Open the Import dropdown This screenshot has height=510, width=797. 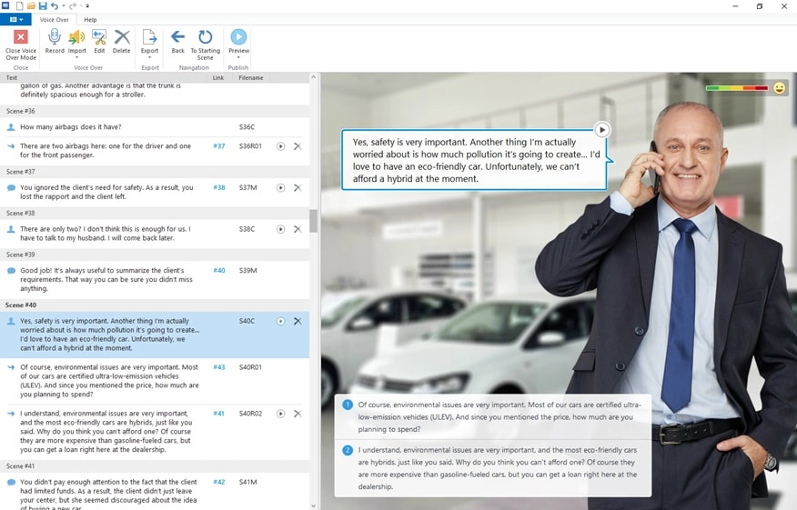click(x=77, y=57)
